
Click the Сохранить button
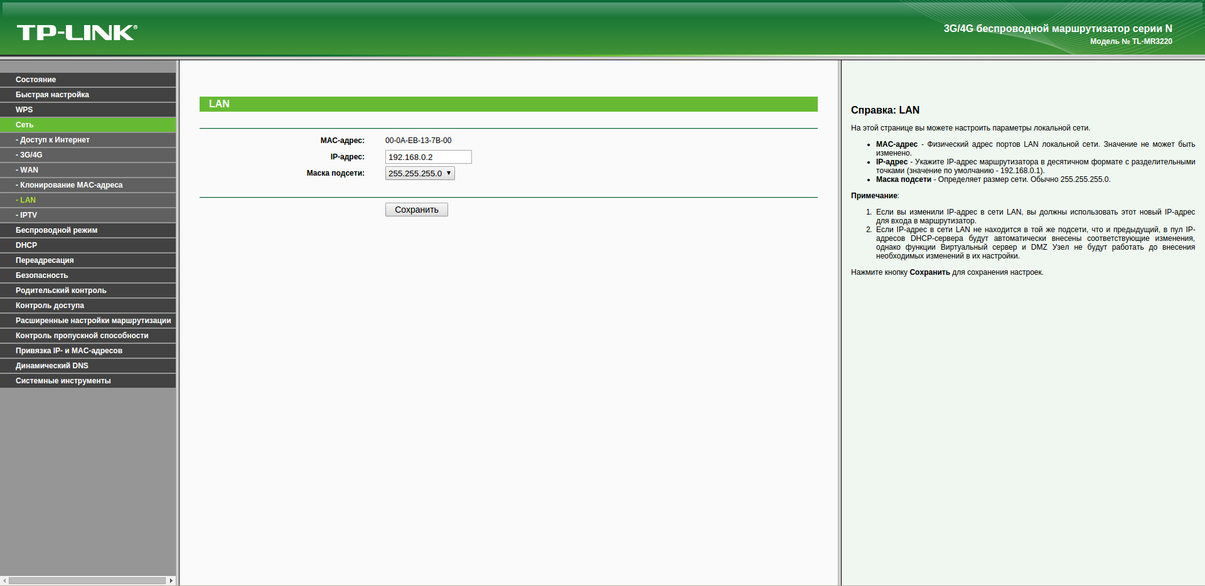417,210
